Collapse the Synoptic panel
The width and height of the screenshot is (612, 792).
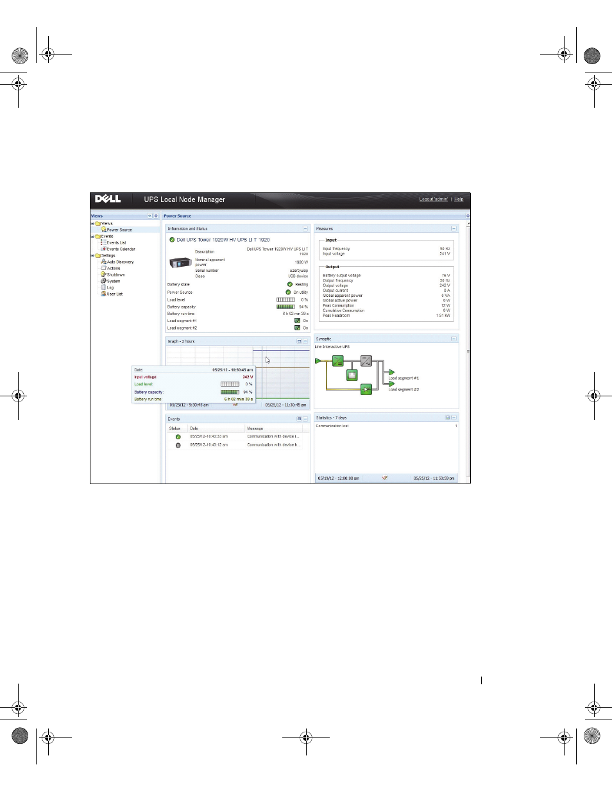coord(454,339)
